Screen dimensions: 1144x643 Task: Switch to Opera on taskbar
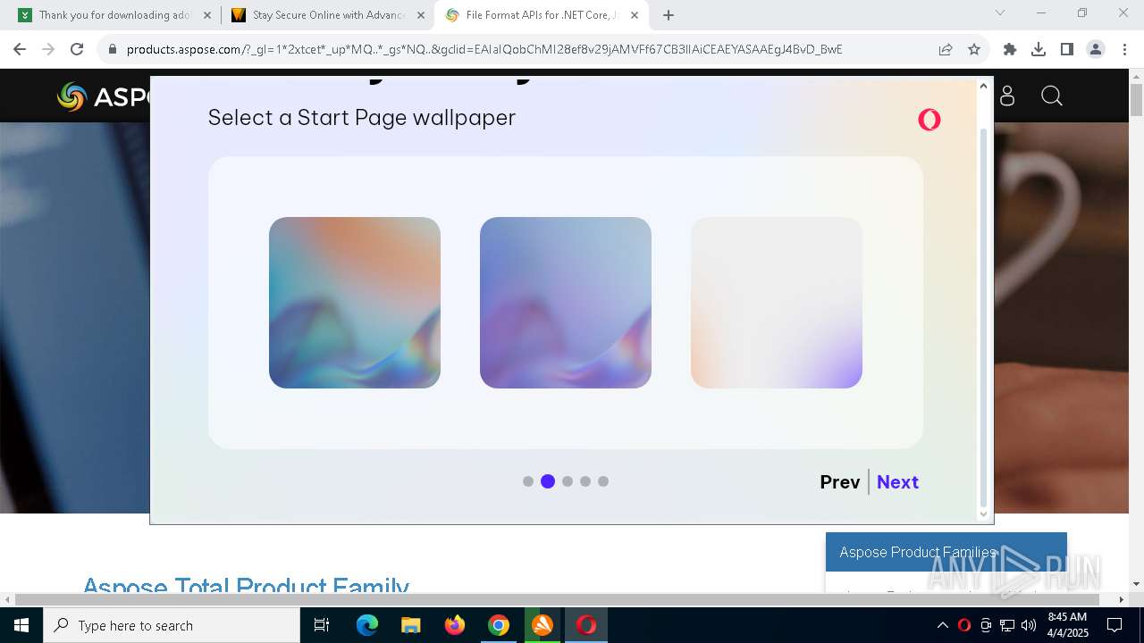point(586,625)
